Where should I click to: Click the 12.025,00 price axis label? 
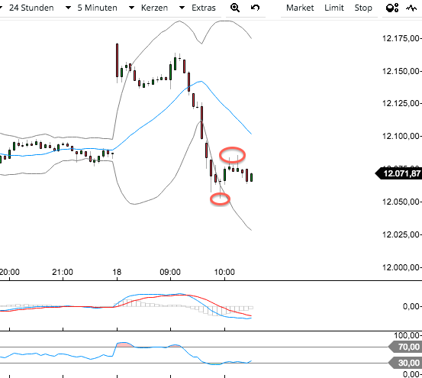coord(401,234)
